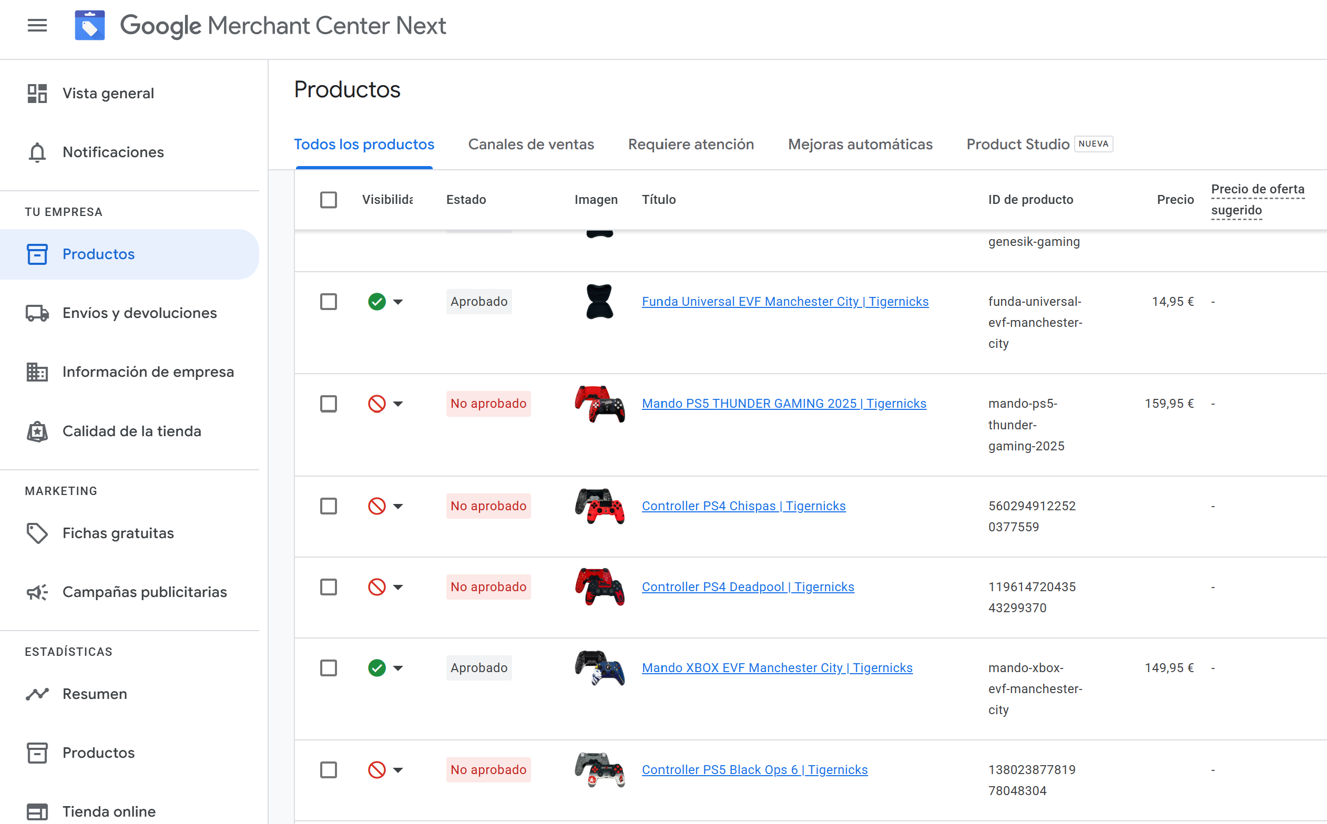Click red blocked icon for Controller PS4 Deadpool row
Screen dimensions: 1327x824
tap(377, 586)
